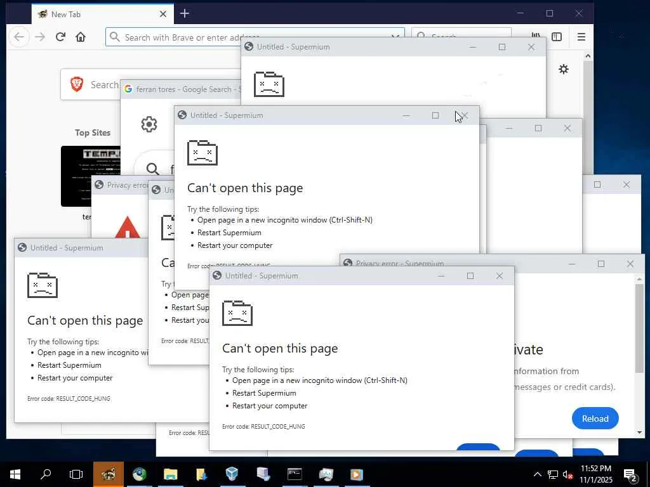Open the Supermium globe taskbar icon
The height and width of the screenshot is (487, 650).
tap(140, 474)
